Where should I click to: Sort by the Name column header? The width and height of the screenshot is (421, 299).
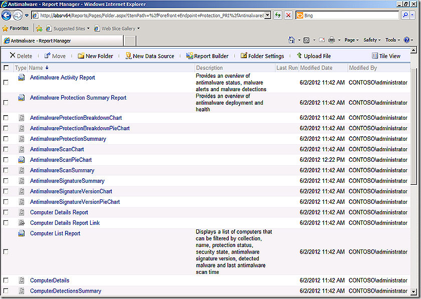click(x=36, y=68)
